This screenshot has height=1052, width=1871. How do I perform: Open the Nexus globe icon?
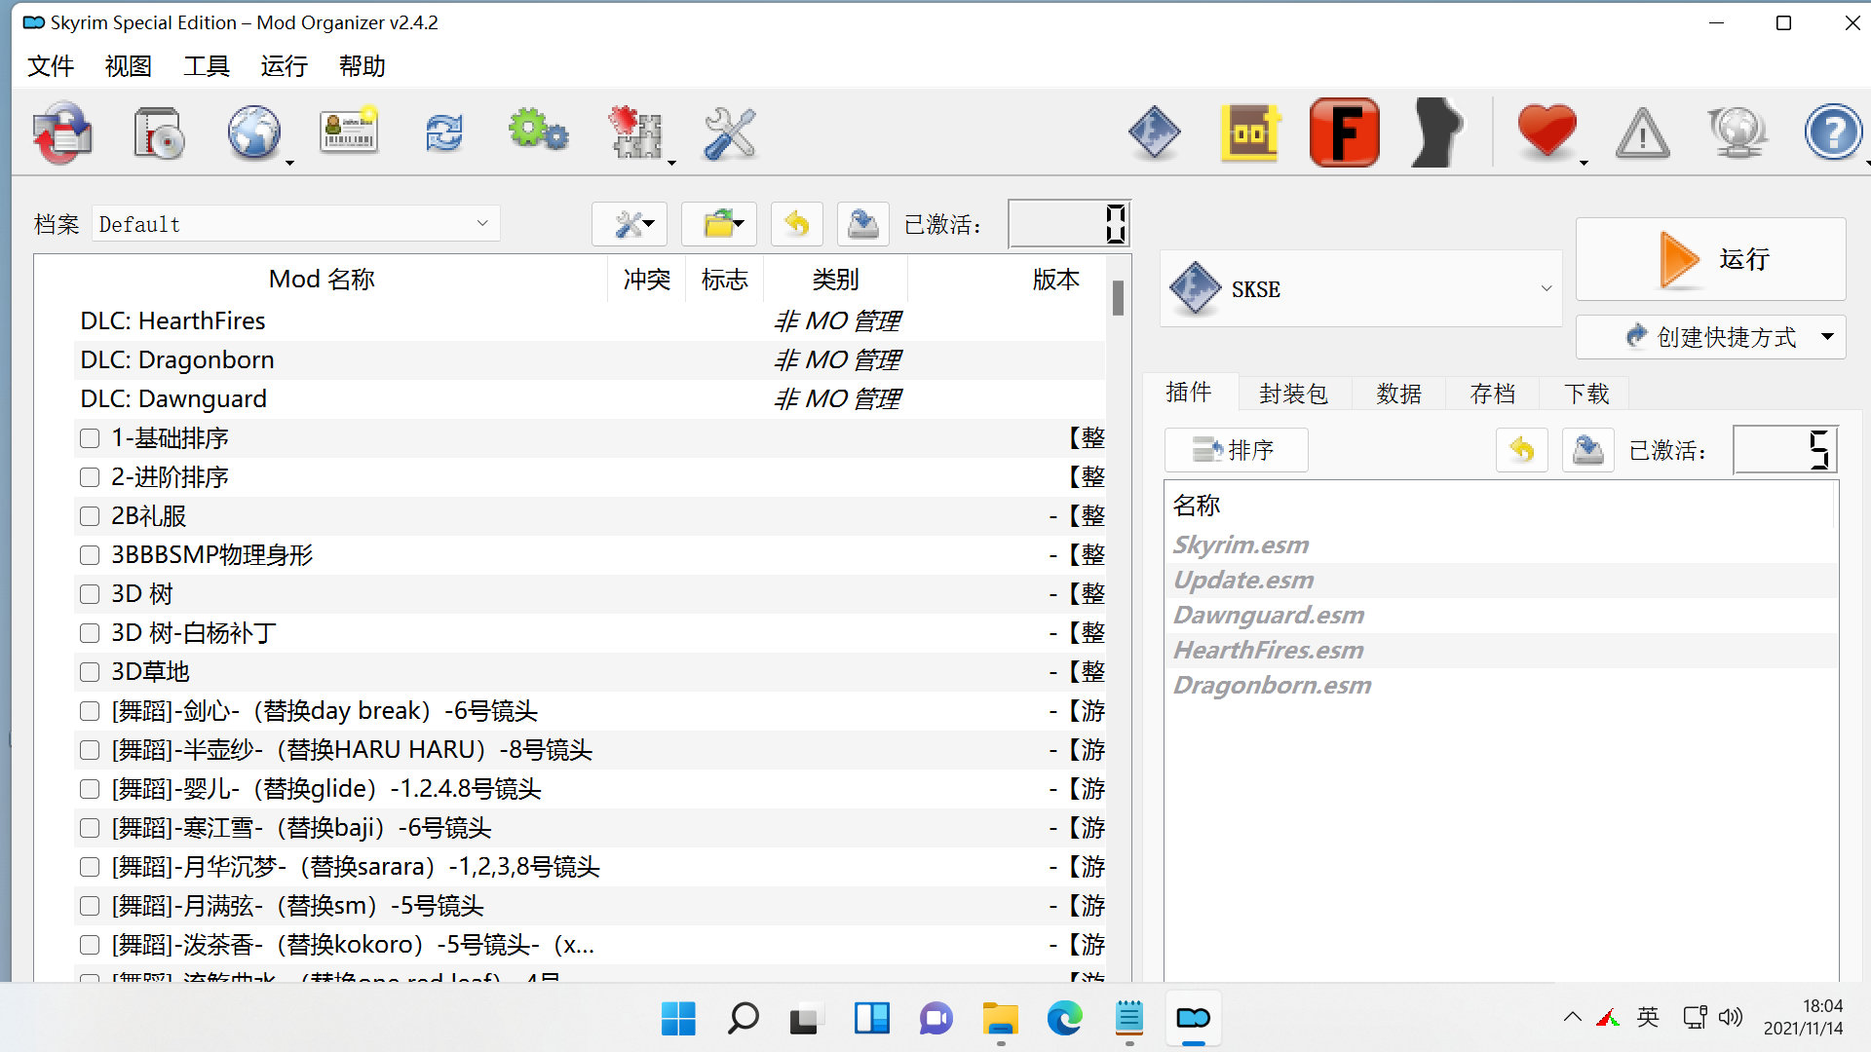[254, 133]
